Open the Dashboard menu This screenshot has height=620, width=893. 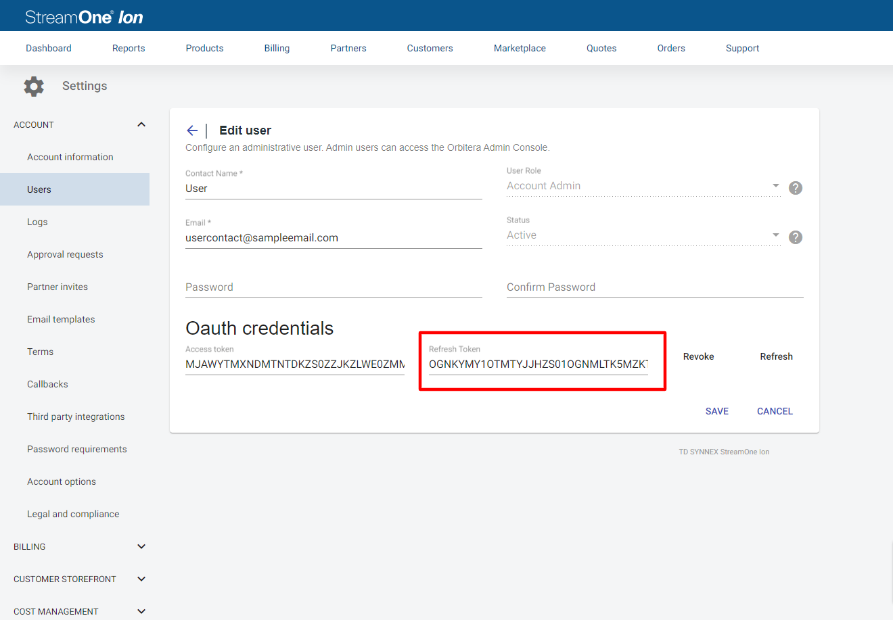click(x=49, y=48)
